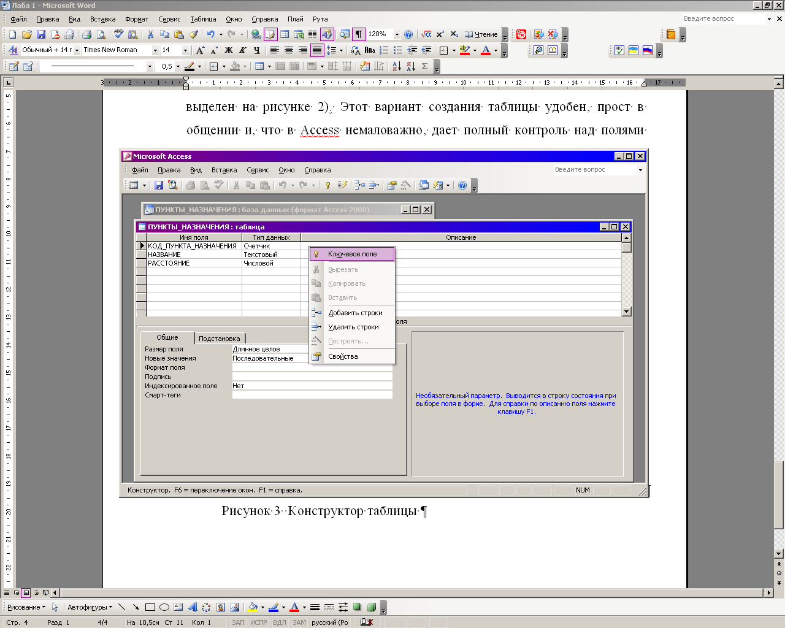
Task: Open the Таблица menu in Word
Action: [203, 19]
